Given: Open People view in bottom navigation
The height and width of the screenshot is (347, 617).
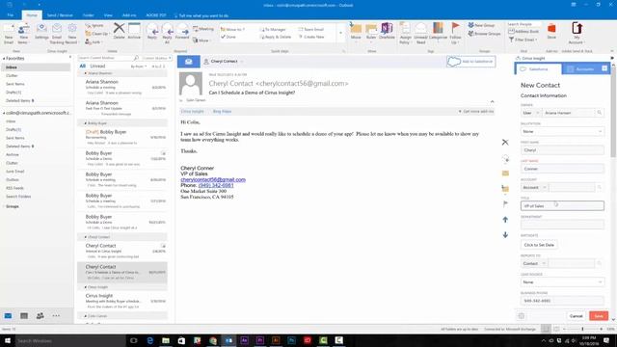Looking at the screenshot, I should (x=40, y=316).
